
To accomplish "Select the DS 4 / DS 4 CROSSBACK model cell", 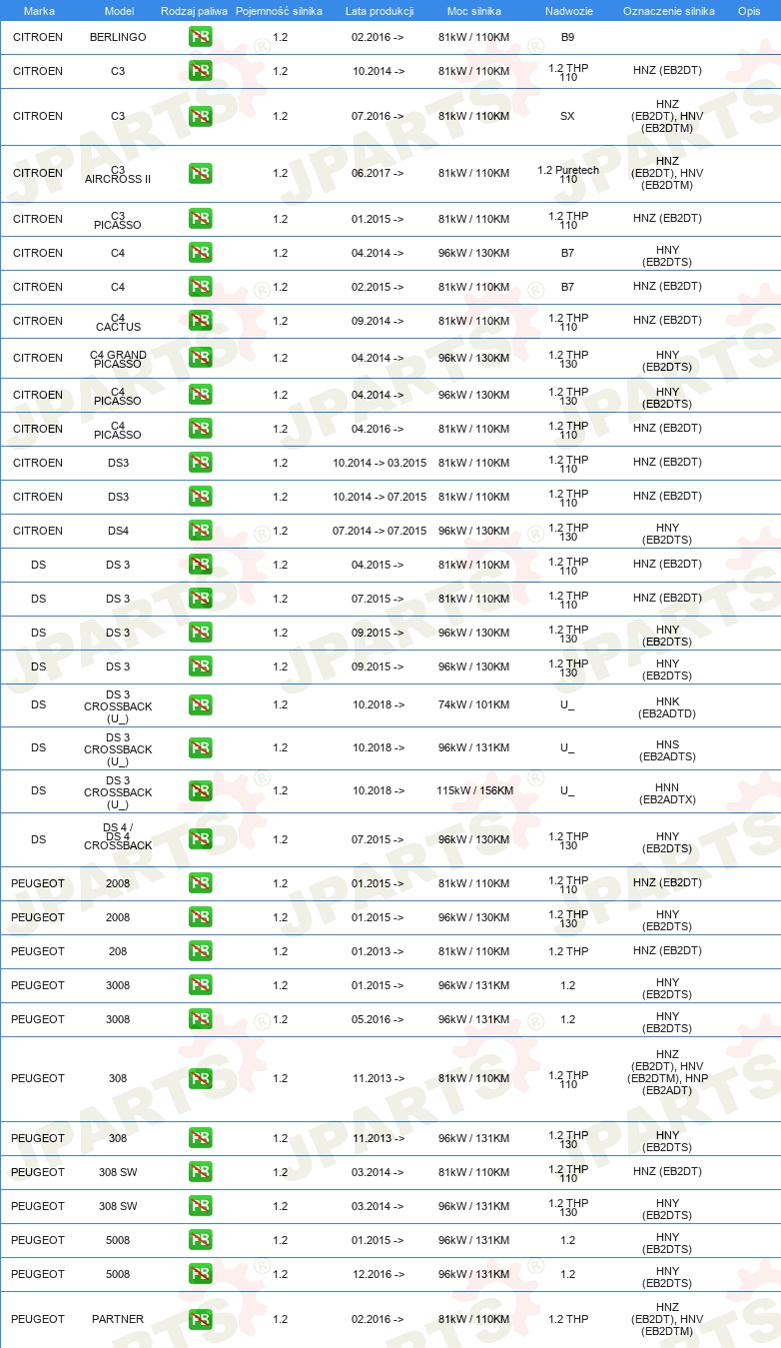I will pos(118,836).
